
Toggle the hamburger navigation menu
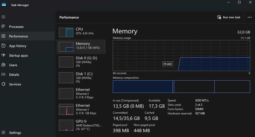tap(3, 17)
